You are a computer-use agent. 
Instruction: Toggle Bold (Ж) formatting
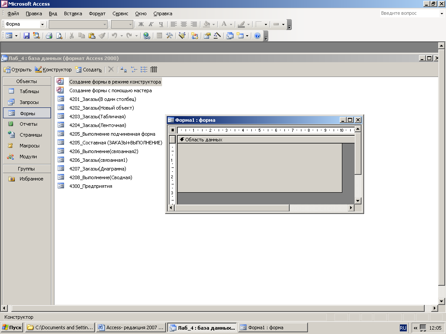(141, 24)
